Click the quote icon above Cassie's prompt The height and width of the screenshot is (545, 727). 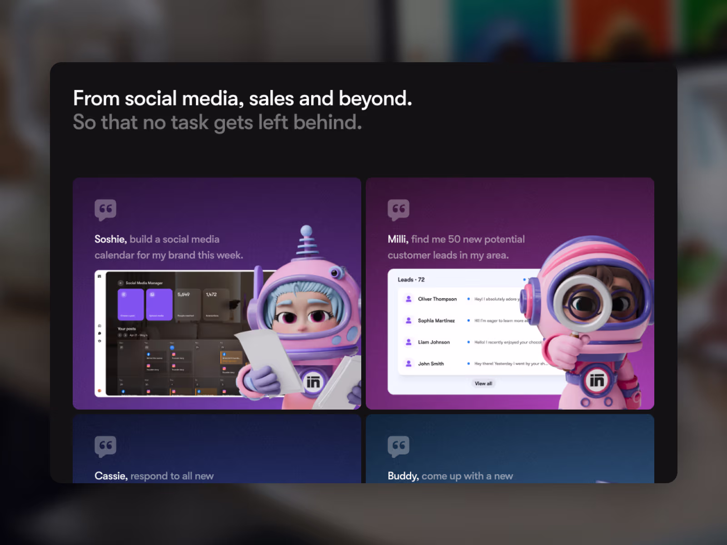[105, 446]
